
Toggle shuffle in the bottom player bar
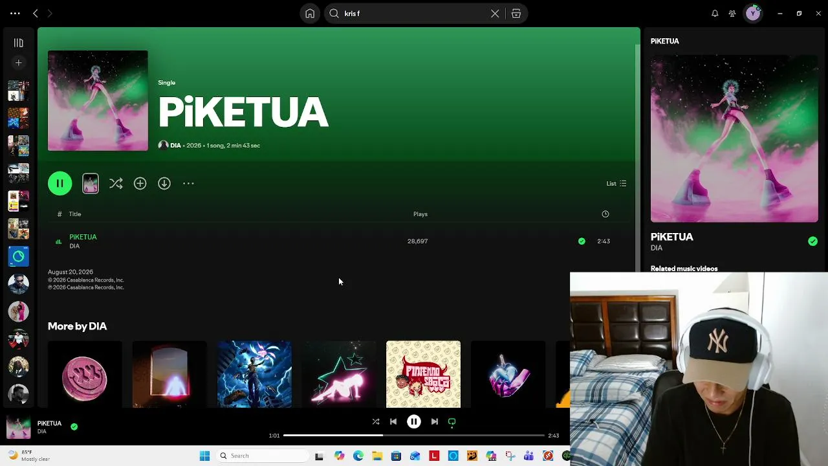tap(376, 421)
